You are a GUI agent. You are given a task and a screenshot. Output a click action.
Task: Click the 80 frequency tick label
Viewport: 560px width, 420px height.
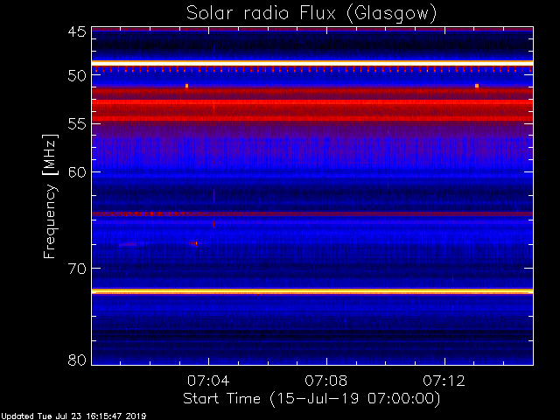click(x=77, y=360)
